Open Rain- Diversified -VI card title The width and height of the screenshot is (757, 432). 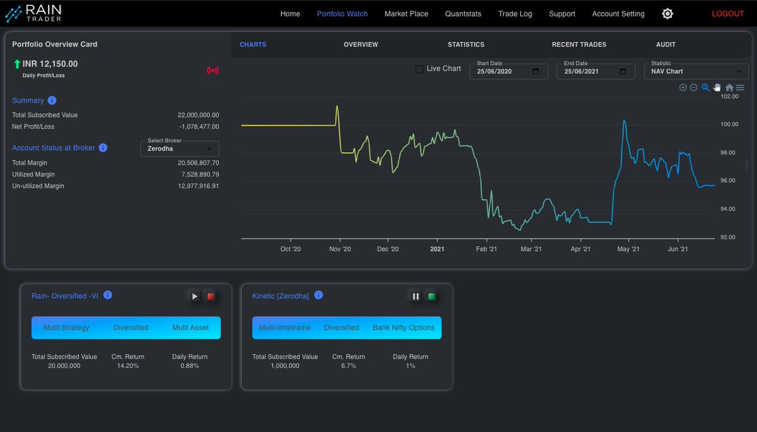click(x=65, y=295)
